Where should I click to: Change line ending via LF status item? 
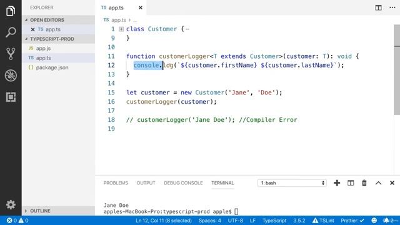252,221
